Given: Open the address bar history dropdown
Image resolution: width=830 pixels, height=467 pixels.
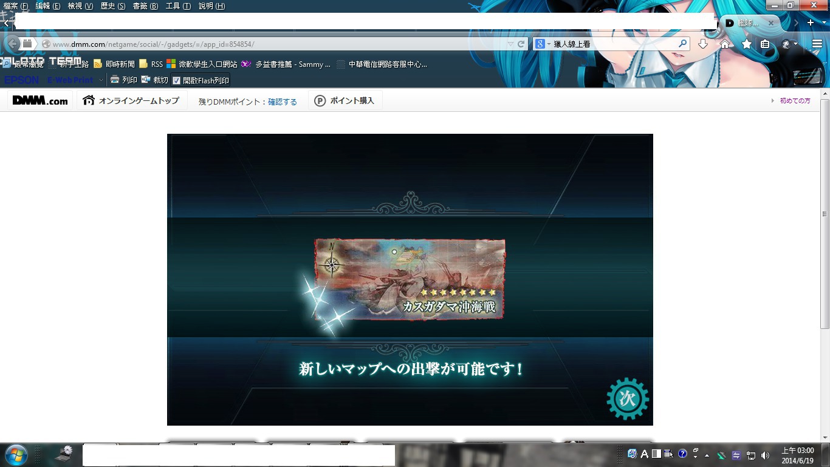Looking at the screenshot, I should [x=510, y=44].
